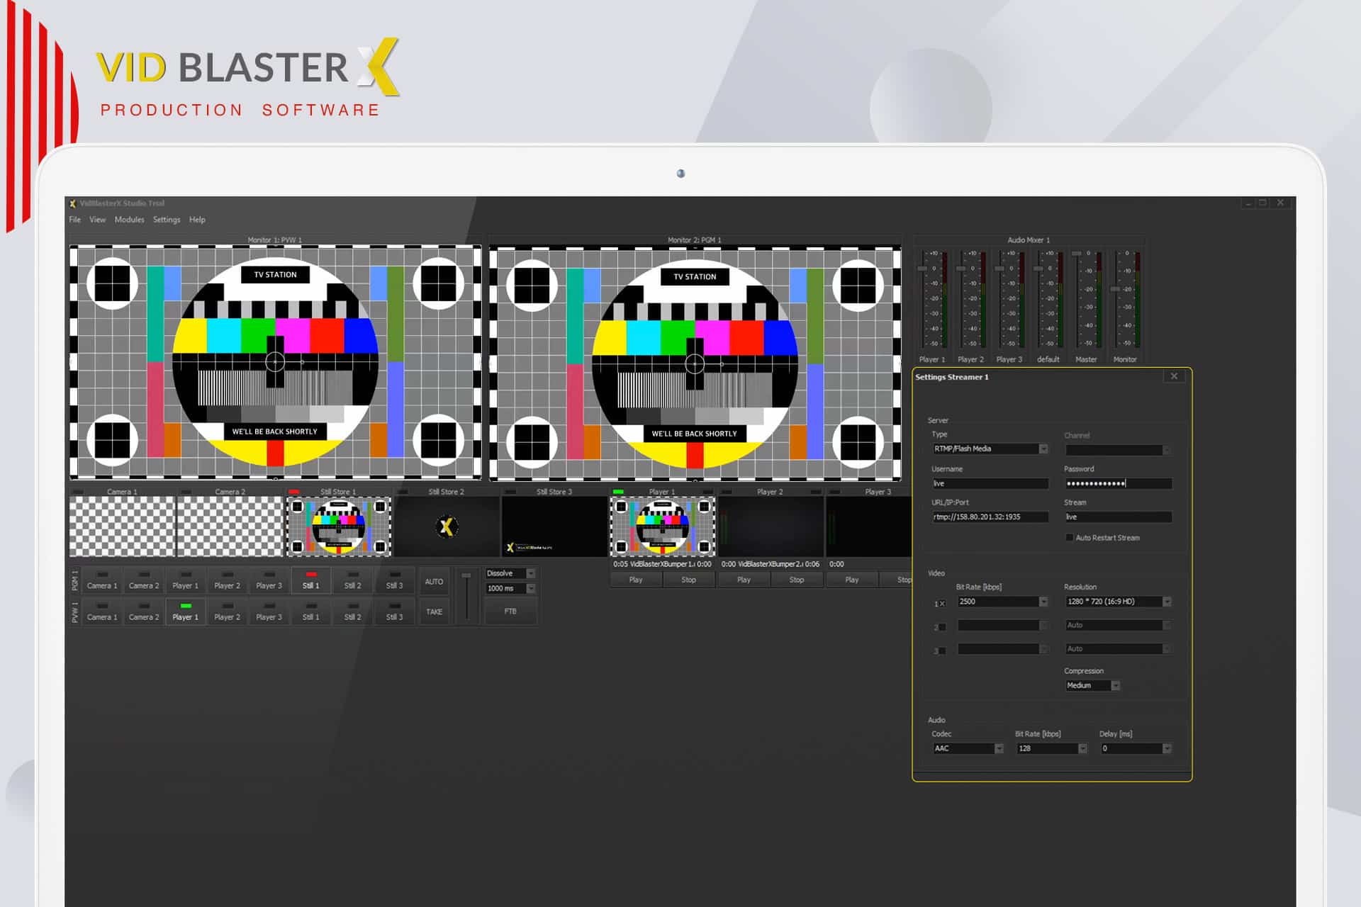Click the Player 1 audio mixer fader
This screenshot has height=907, width=1361.
coord(922,269)
